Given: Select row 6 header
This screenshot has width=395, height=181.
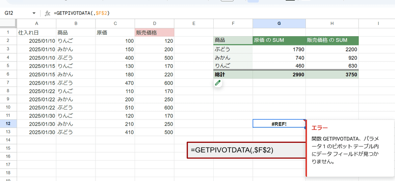Looking at the screenshot, I should click(x=8, y=74).
